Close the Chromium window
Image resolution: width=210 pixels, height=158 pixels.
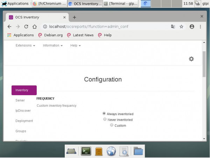tap(202, 17)
